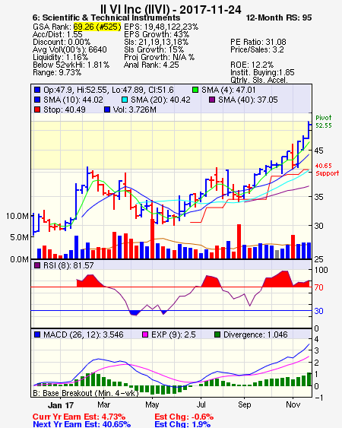Click the B: Base Breakout (Min. 4-wk) note

coord(86,393)
